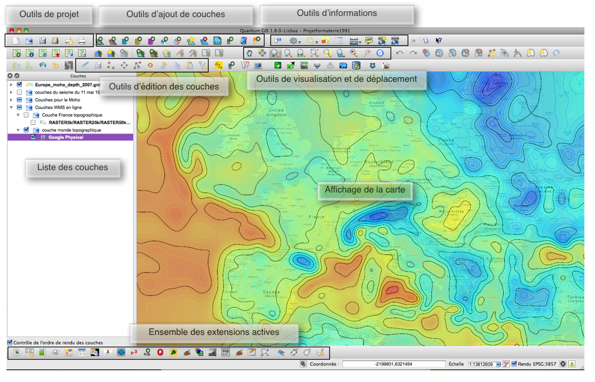Toggle the Rendu checkbox in status bar
Image resolution: width=595 pixels, height=382 pixels.
coord(514,364)
